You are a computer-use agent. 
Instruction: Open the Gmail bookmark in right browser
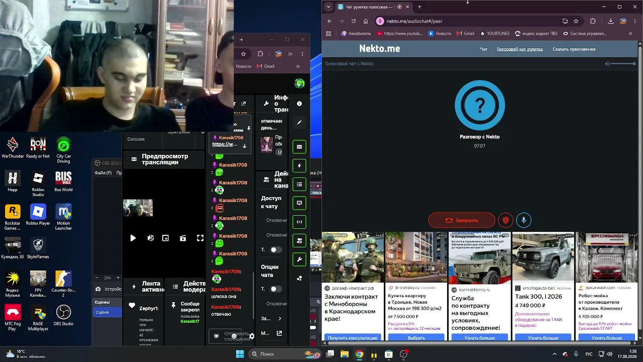tap(465, 34)
